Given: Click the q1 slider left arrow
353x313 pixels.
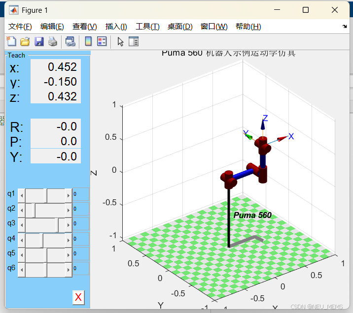Looking at the screenshot, I should click(22, 195).
